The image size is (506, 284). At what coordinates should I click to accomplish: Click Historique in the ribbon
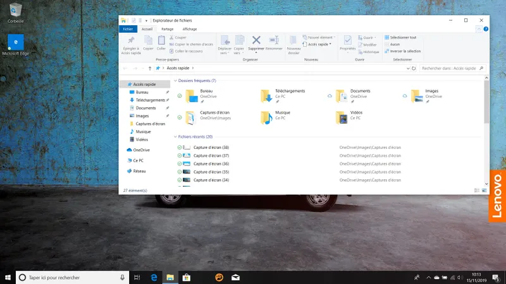[x=369, y=52]
